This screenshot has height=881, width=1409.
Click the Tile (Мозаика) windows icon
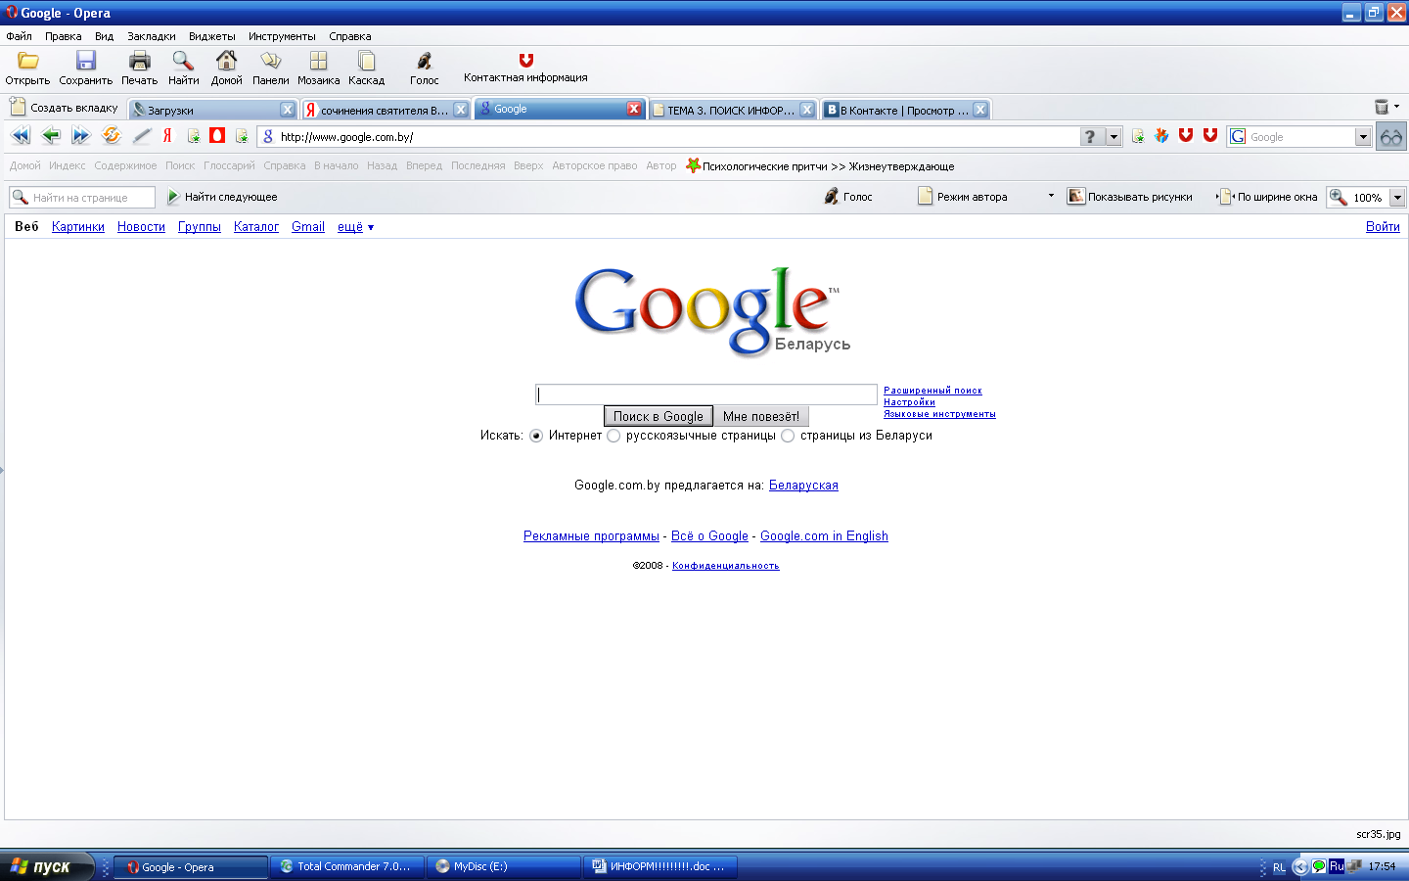coord(318,61)
